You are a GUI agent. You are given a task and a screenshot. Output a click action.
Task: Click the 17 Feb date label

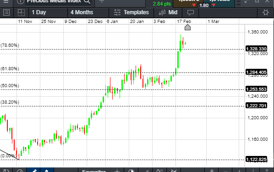(x=184, y=22)
